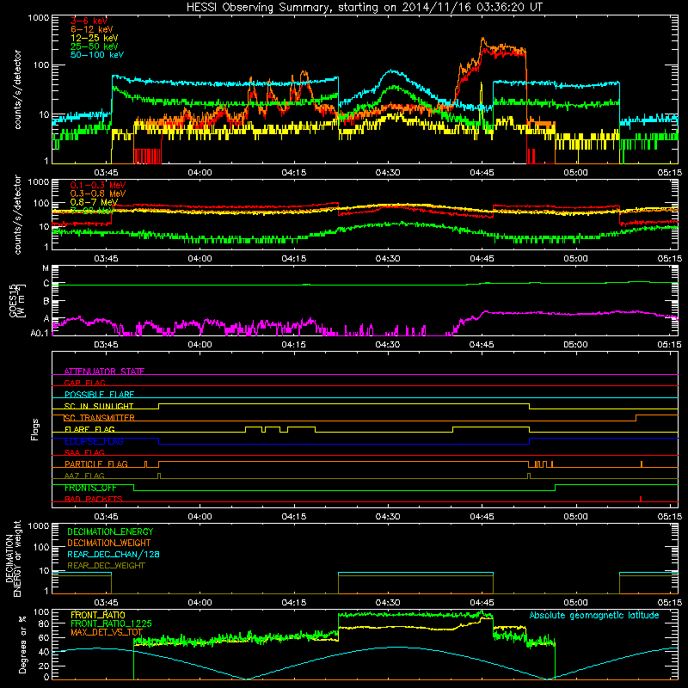Select the 12-25 keV legend label
This screenshot has height=688, width=688.
pos(95,38)
